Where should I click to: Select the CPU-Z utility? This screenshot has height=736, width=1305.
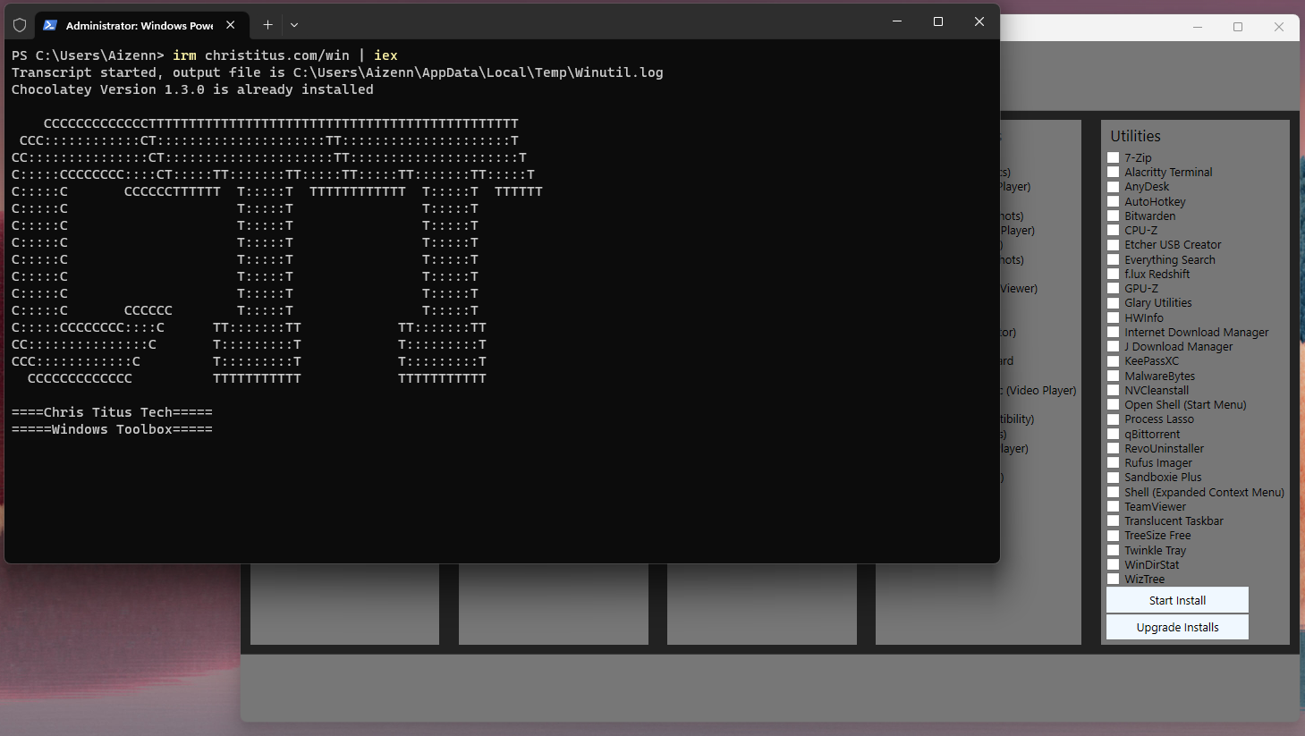click(x=1114, y=230)
